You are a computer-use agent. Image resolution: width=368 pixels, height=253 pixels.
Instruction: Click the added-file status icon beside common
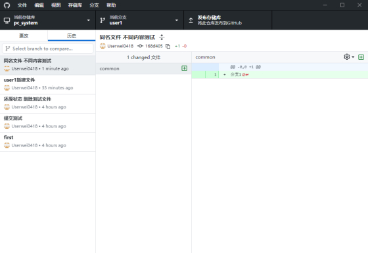coord(184,68)
